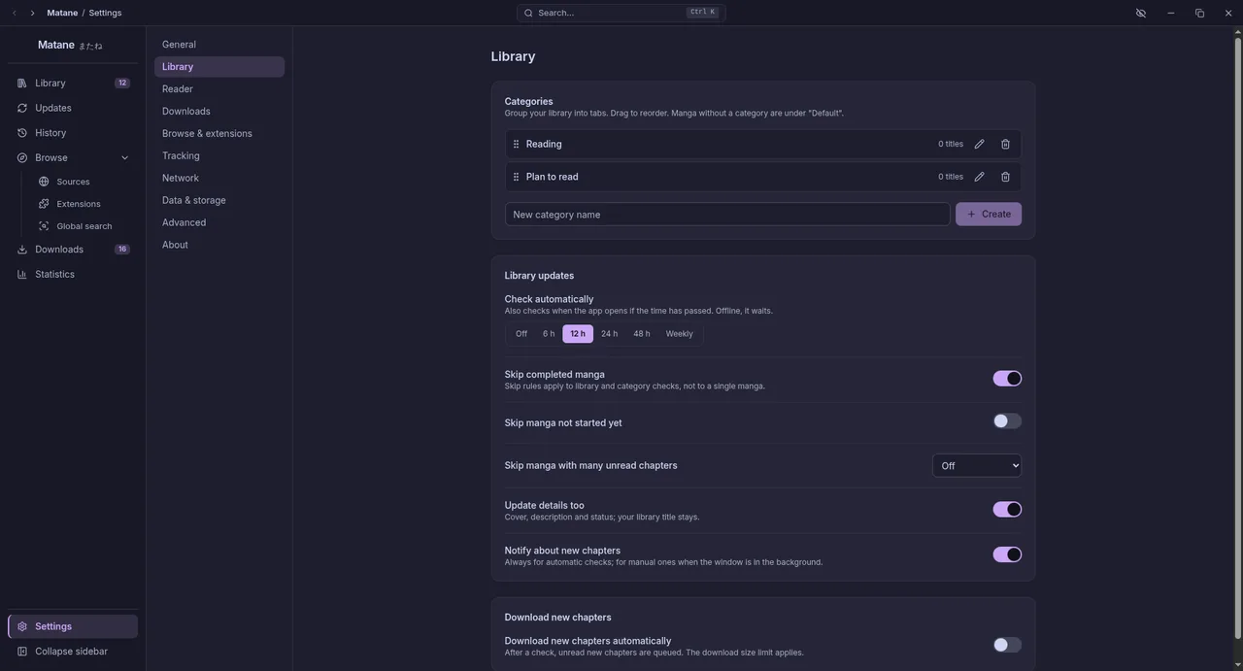Click the Downloads count badge 16

(x=122, y=250)
